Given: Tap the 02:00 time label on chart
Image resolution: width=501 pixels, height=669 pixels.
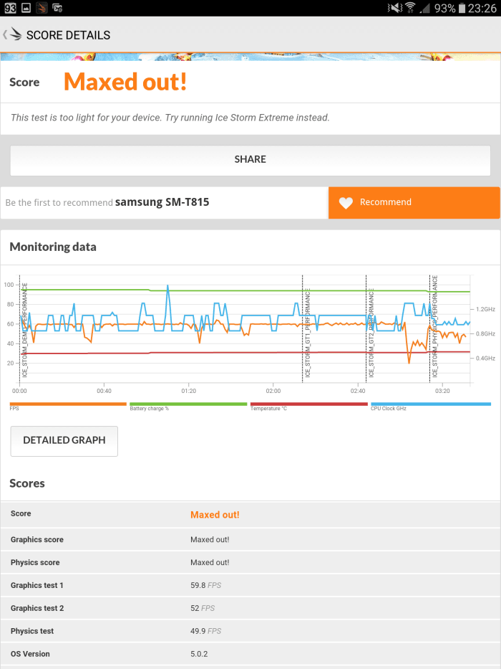Looking at the screenshot, I should click(x=273, y=391).
